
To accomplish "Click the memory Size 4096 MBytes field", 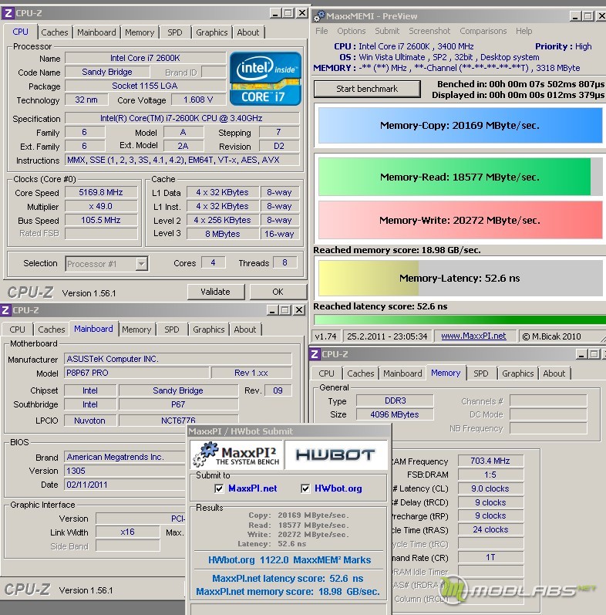I will click(395, 414).
